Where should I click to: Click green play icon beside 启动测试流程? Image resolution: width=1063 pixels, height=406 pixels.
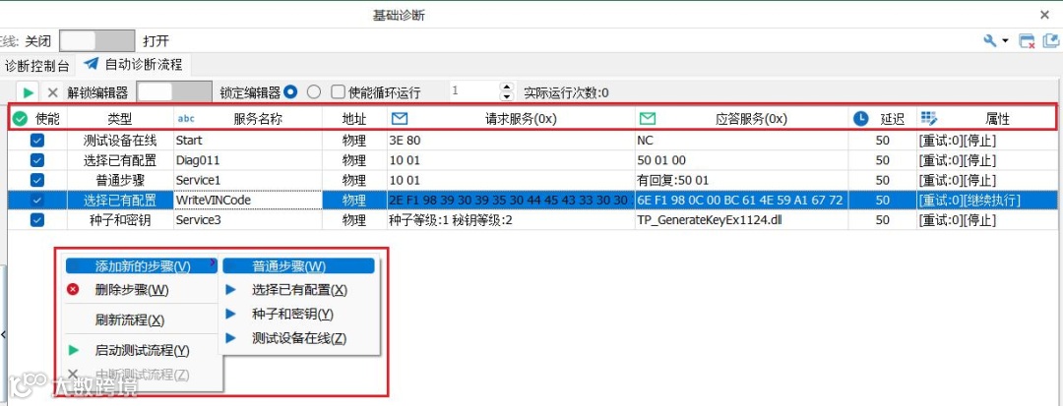pyautogui.click(x=73, y=350)
